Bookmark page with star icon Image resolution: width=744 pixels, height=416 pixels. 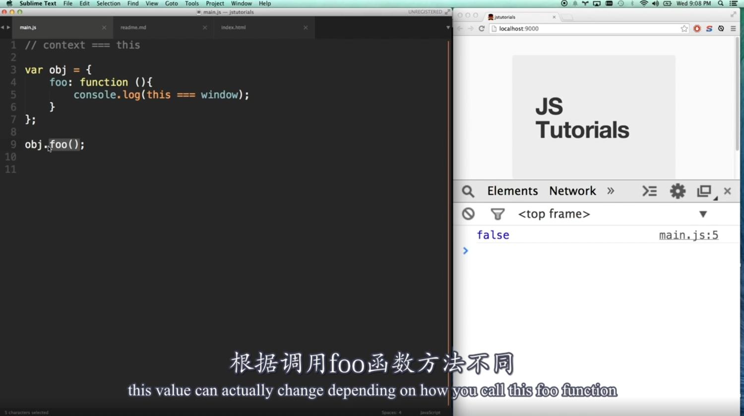(x=684, y=29)
